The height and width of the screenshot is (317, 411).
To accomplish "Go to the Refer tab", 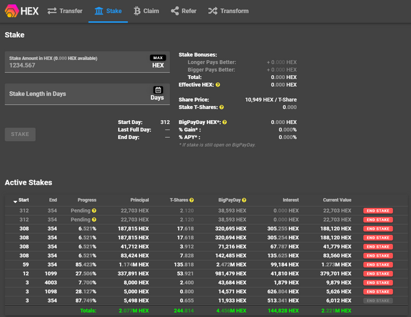I will 184,11.
